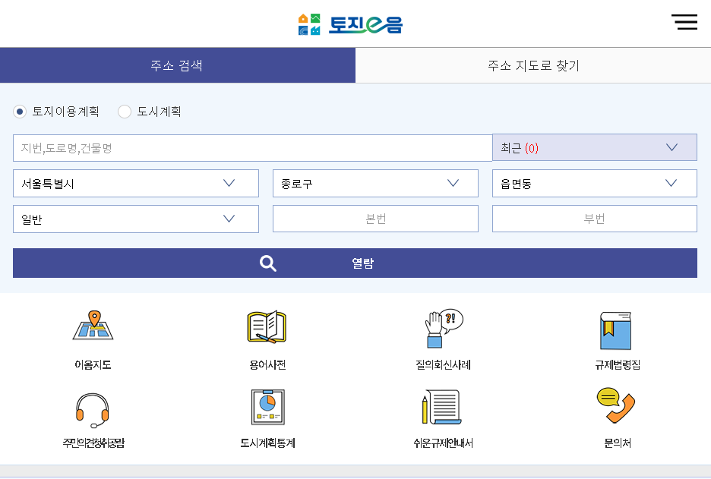Click the 지번,도로명,건물명 search input field

252,147
